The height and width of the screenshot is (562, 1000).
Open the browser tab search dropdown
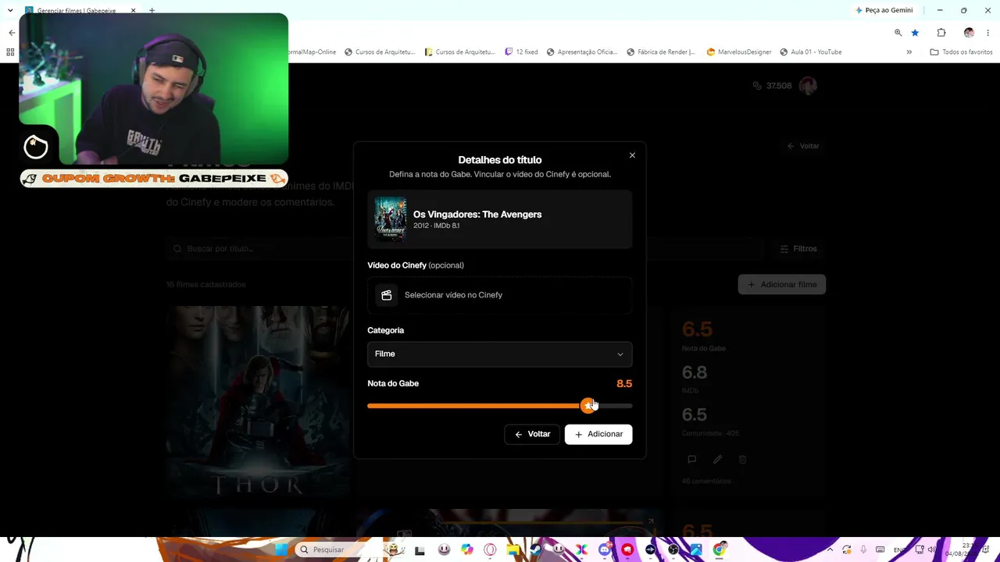10,10
